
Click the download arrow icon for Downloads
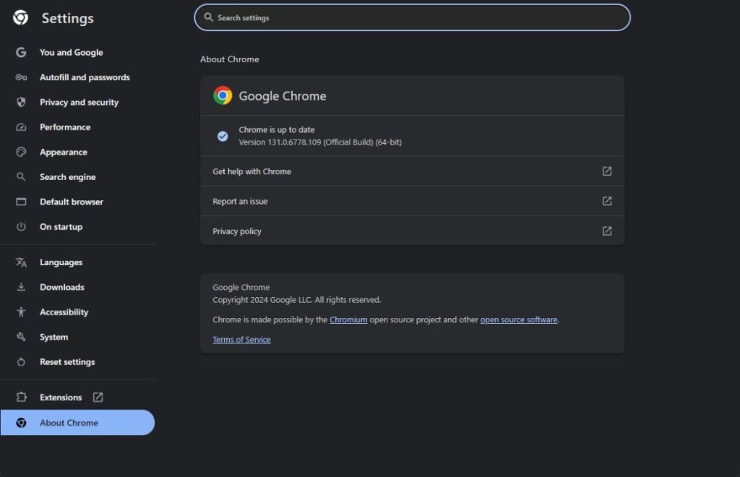pyautogui.click(x=21, y=287)
